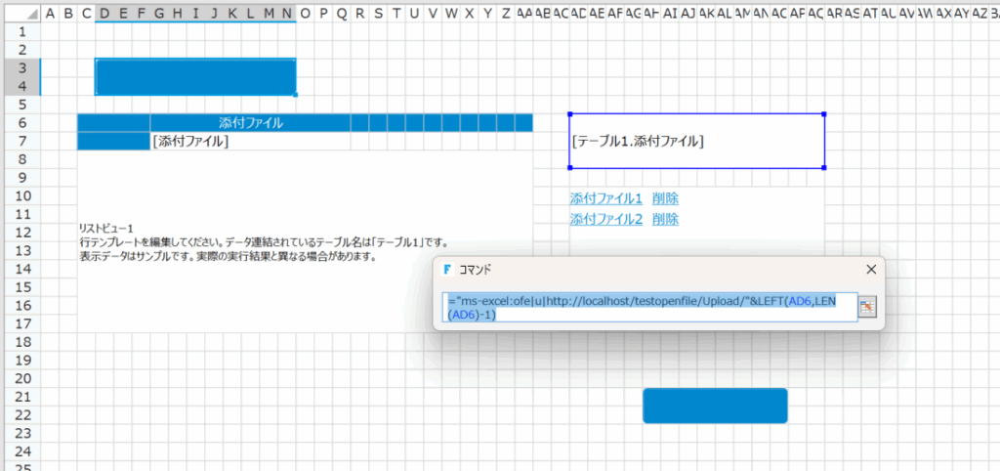Select the row 6 header
Screen dimensions: 1000x471
21,123
